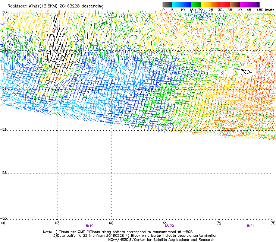This screenshot has height=242, width=276.
Task: Click the longitude label '75'
Action: [x=273, y=223]
